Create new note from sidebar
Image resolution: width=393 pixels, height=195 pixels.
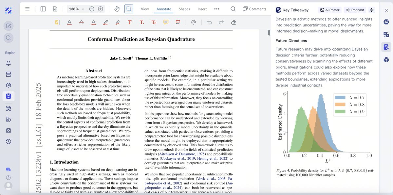pos(9,26)
